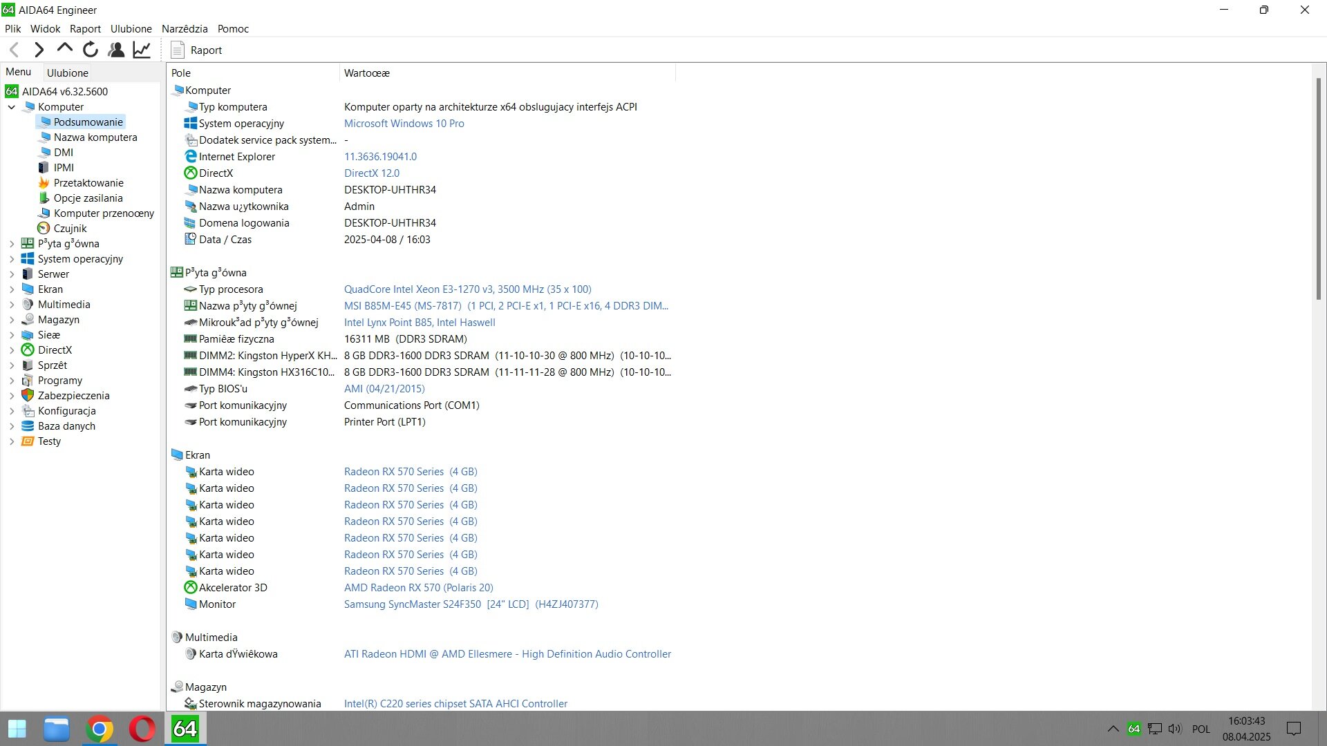This screenshot has height=746, width=1327.
Task: Select Komputer przenoœny in the tree
Action: tap(104, 213)
